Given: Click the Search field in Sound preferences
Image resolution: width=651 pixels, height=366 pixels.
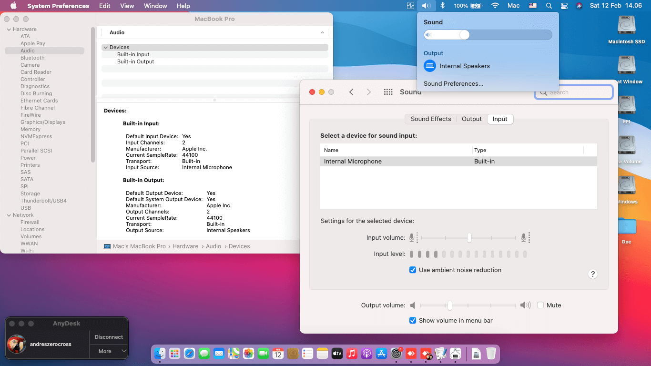Looking at the screenshot, I should coord(574,92).
